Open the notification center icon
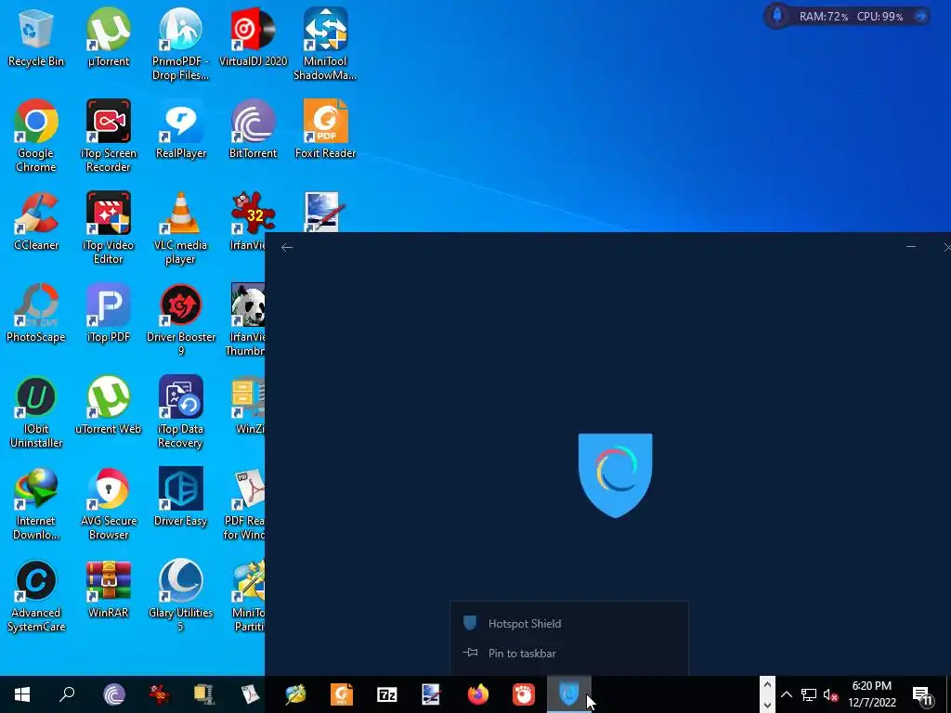The image size is (951, 713). pyautogui.click(x=922, y=694)
